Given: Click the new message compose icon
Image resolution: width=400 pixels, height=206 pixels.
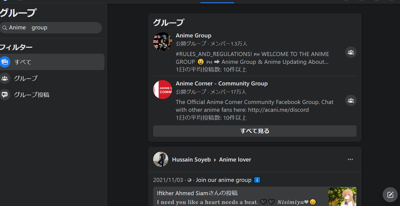Looking at the screenshot, I should (390, 195).
